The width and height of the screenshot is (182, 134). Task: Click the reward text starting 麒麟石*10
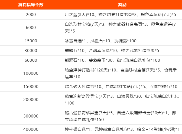(112, 50)
